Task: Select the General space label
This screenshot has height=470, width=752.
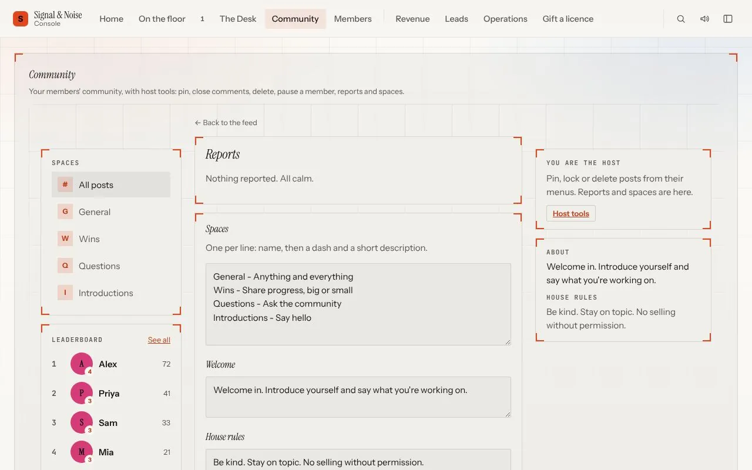Action: click(95, 211)
